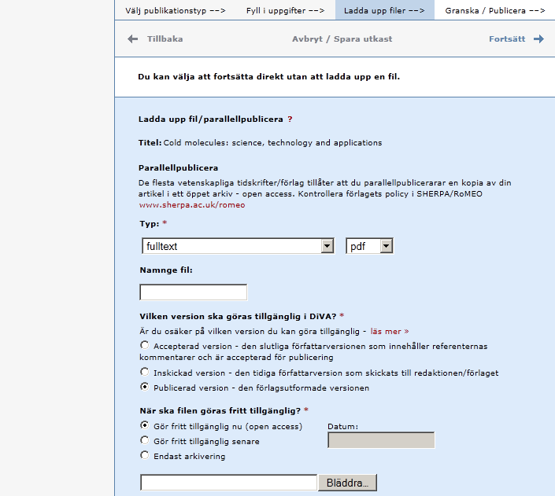The image size is (555, 496).
Task: Click the Datum input field
Action: tap(381, 440)
